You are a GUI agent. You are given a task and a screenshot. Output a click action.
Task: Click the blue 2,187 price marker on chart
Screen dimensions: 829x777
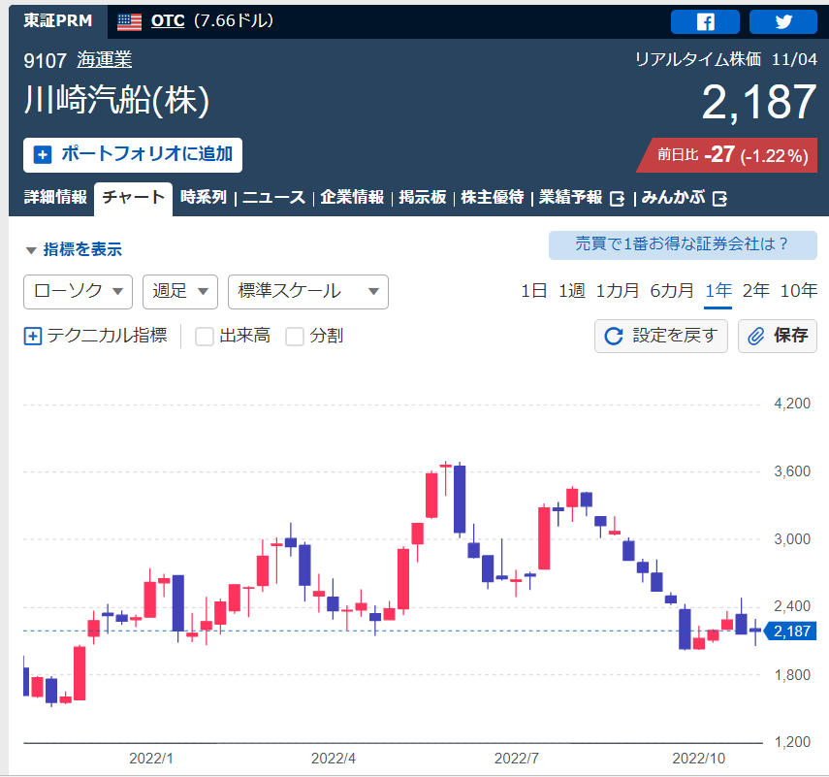[792, 631]
